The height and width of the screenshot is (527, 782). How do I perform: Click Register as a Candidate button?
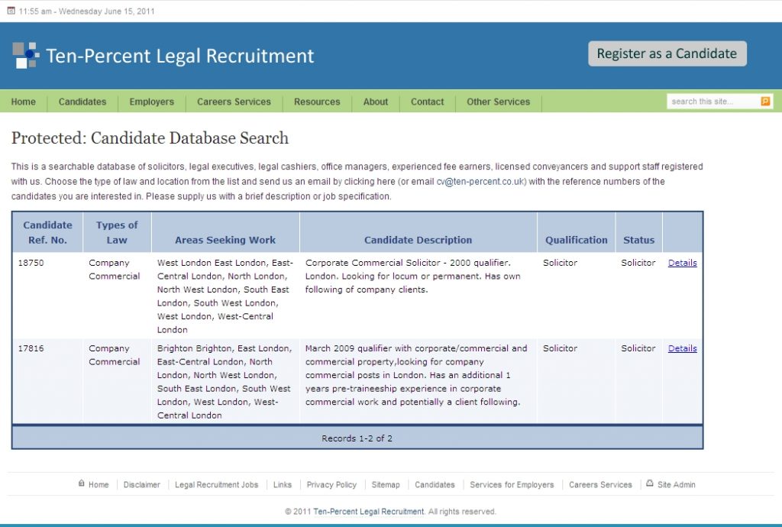pos(667,53)
